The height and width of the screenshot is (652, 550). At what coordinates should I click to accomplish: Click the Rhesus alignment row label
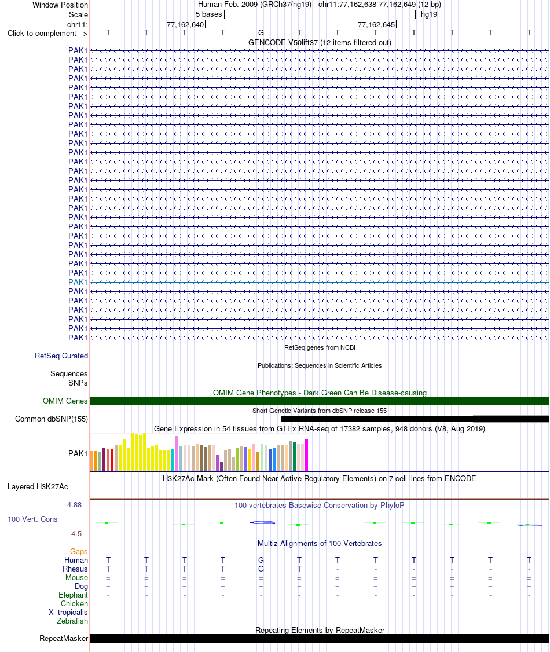pos(75,569)
